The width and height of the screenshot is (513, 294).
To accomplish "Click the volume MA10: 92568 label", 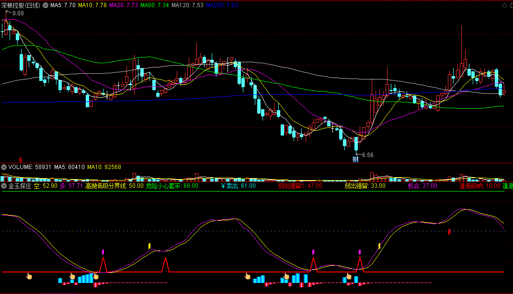I will (x=104, y=167).
